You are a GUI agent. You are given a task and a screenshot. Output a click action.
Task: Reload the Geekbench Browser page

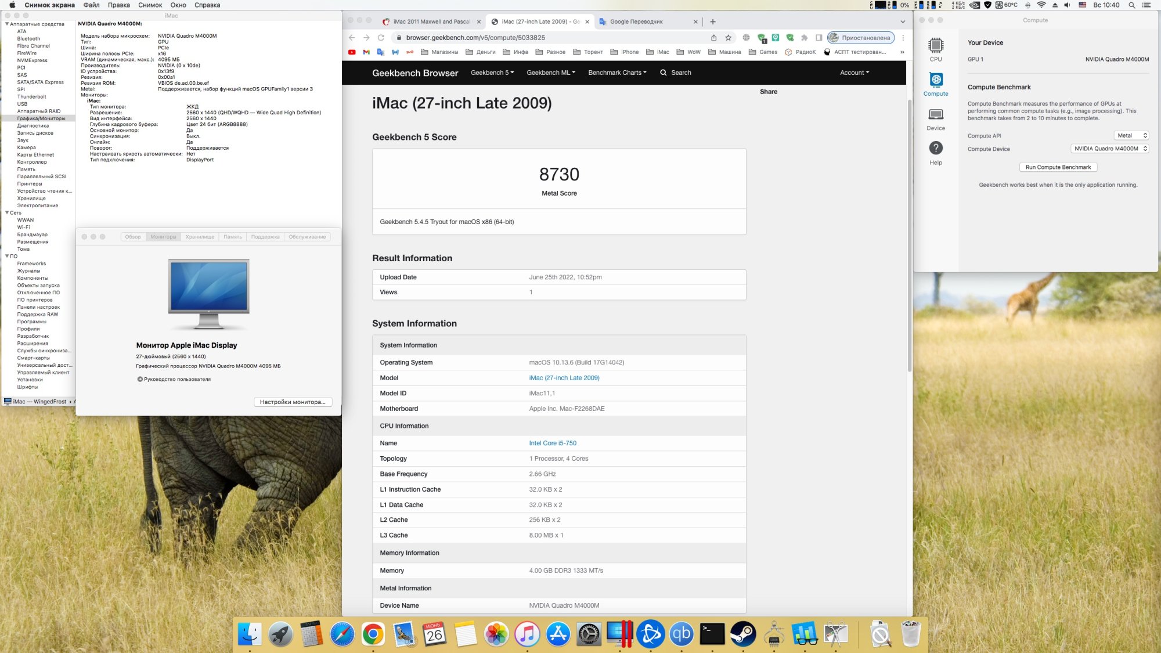381,38
